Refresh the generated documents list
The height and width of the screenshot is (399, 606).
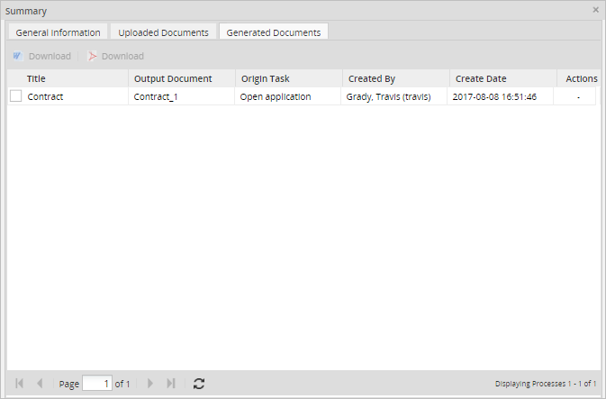click(199, 384)
